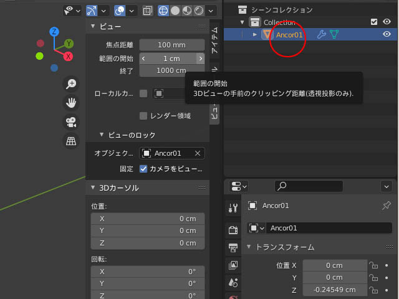Collapse the Collection tree item
Screen dimensions: 399x299
(243, 22)
